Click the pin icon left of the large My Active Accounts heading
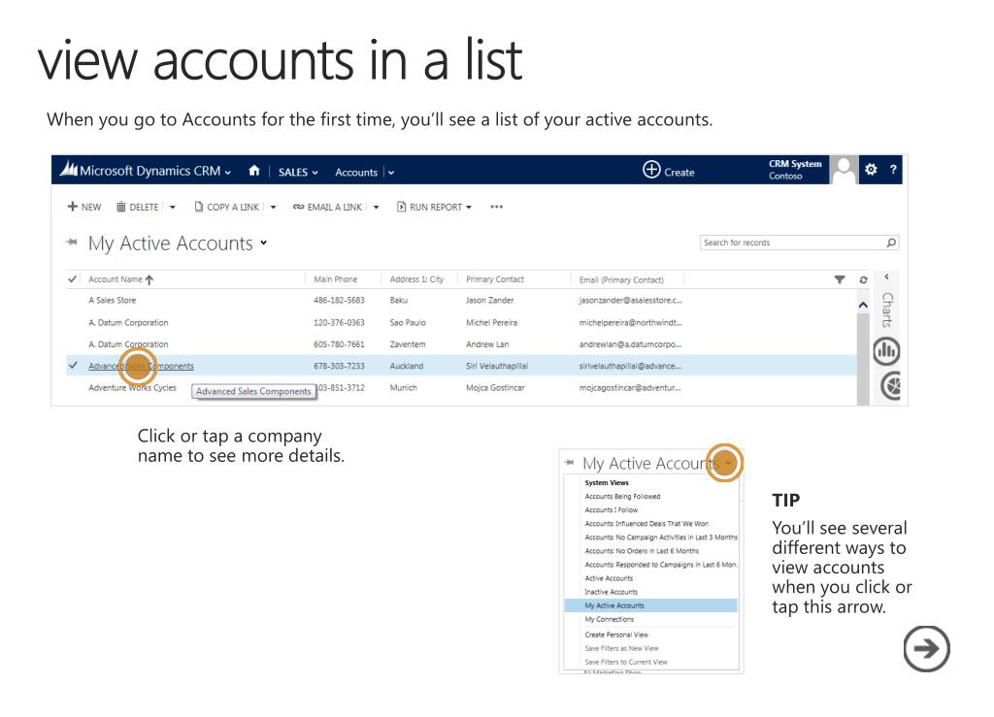The image size is (994, 717). pos(72,242)
